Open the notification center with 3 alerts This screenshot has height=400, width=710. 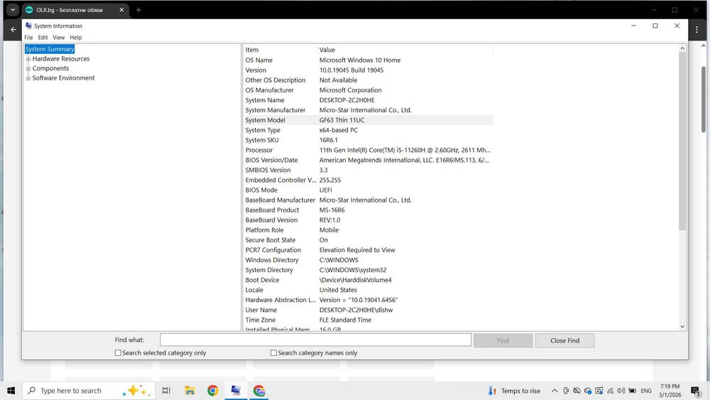click(x=696, y=391)
